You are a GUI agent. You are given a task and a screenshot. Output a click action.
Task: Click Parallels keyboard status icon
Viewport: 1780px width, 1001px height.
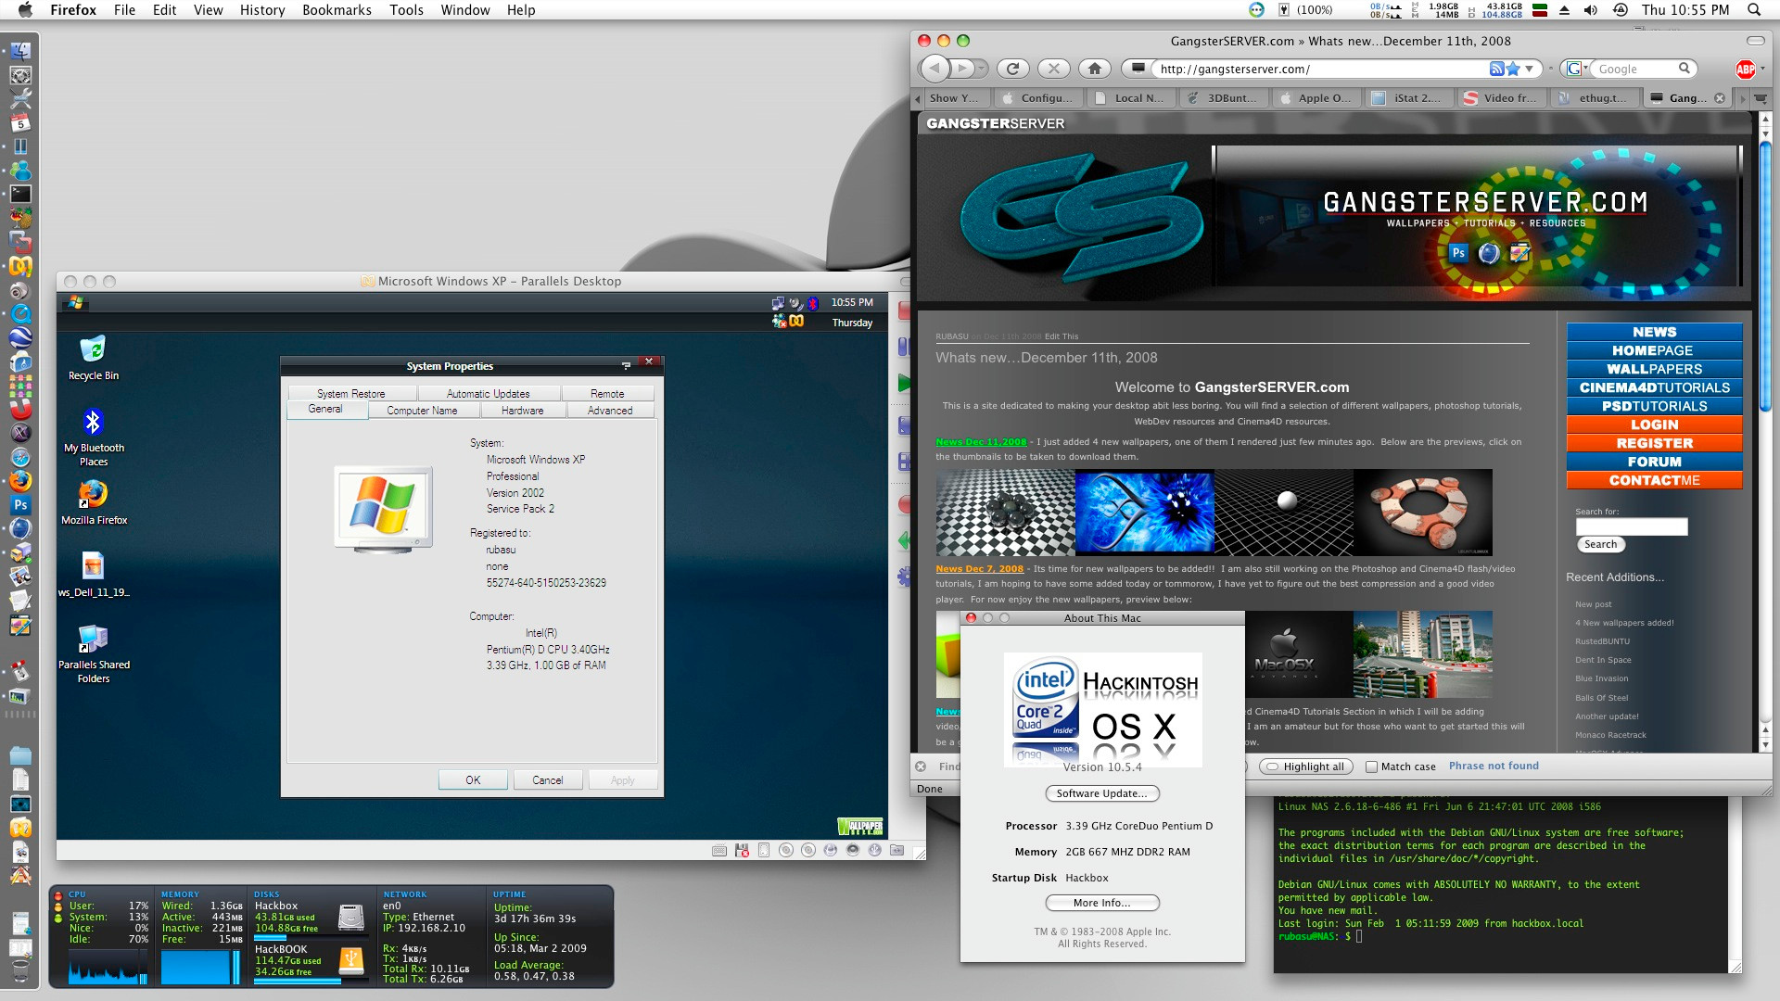(718, 850)
